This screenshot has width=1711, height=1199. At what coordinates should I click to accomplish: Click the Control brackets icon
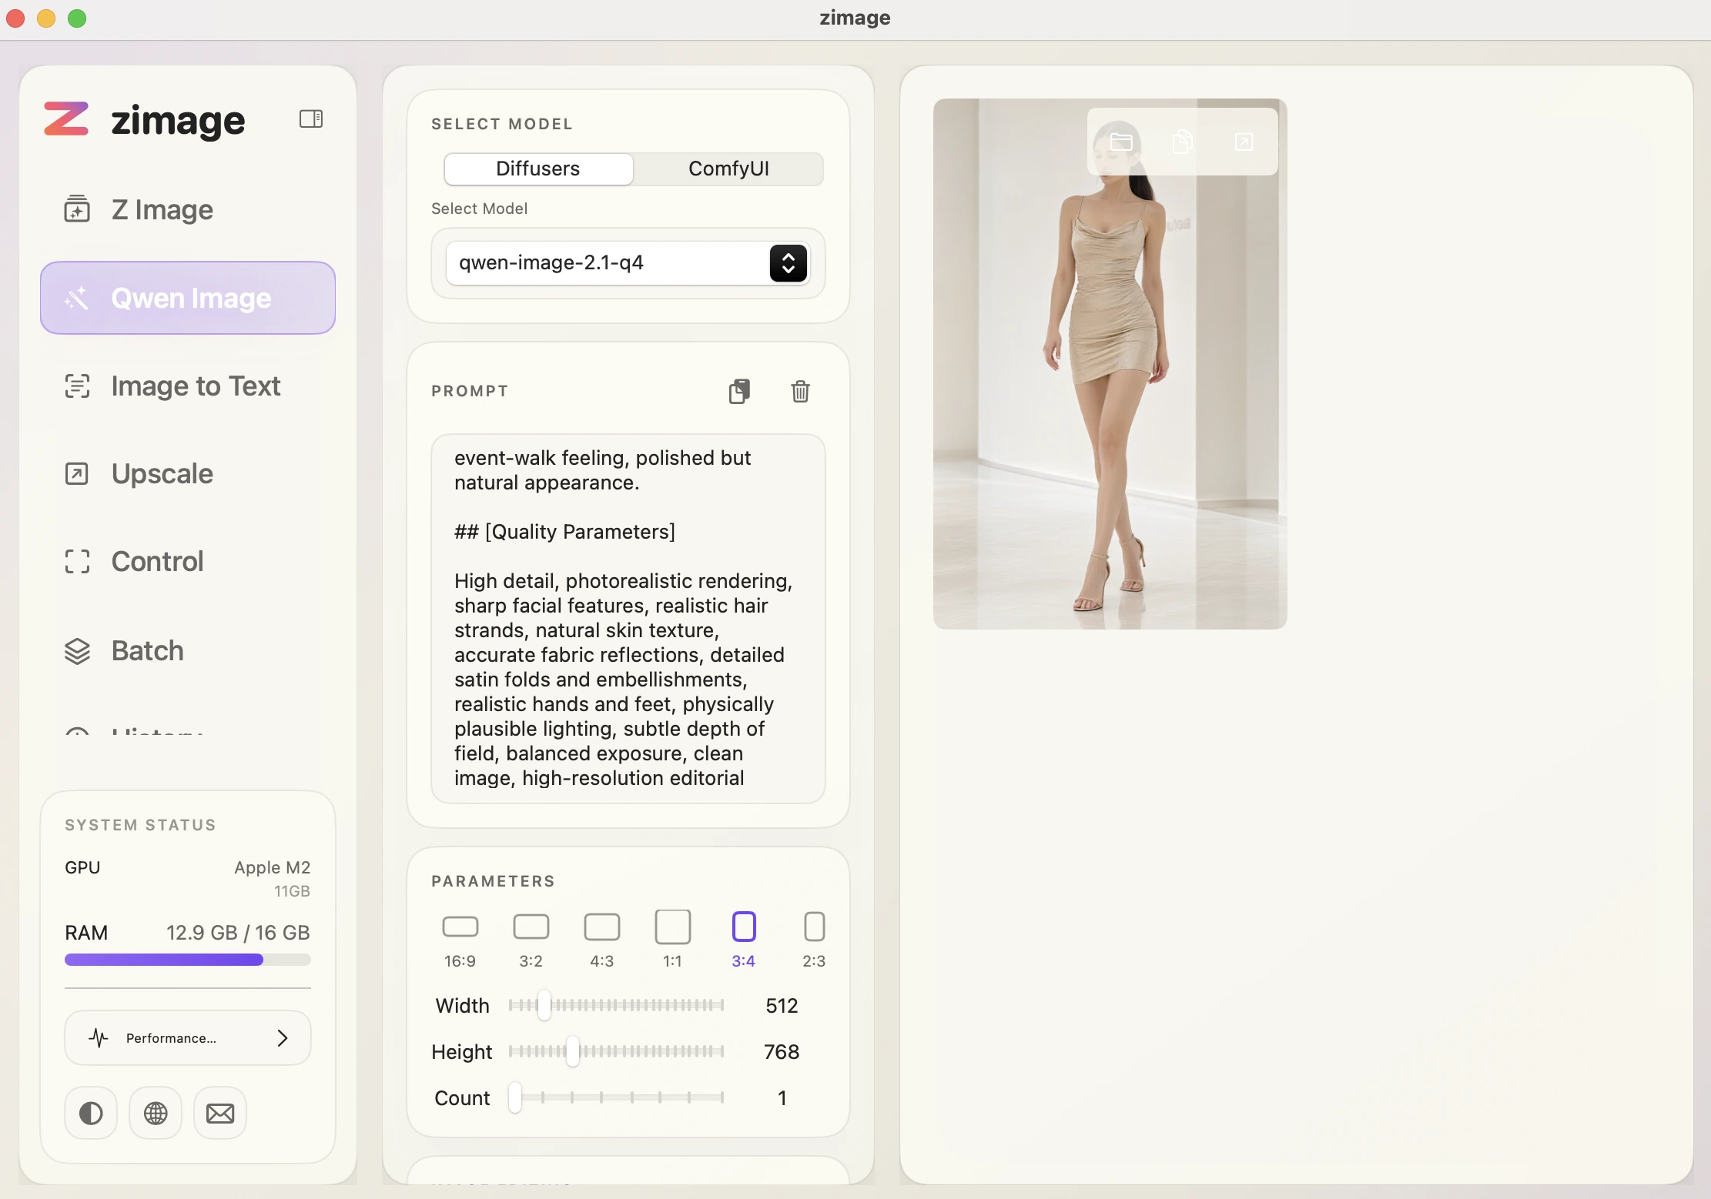[x=77, y=561]
